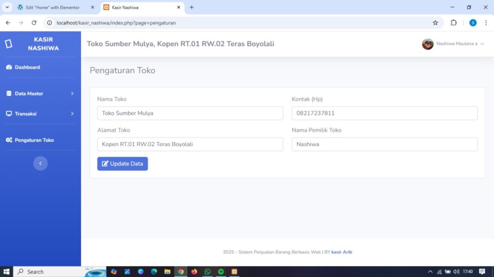Click the Dashboard icon in sidebar
The width and height of the screenshot is (494, 277).
[9, 67]
